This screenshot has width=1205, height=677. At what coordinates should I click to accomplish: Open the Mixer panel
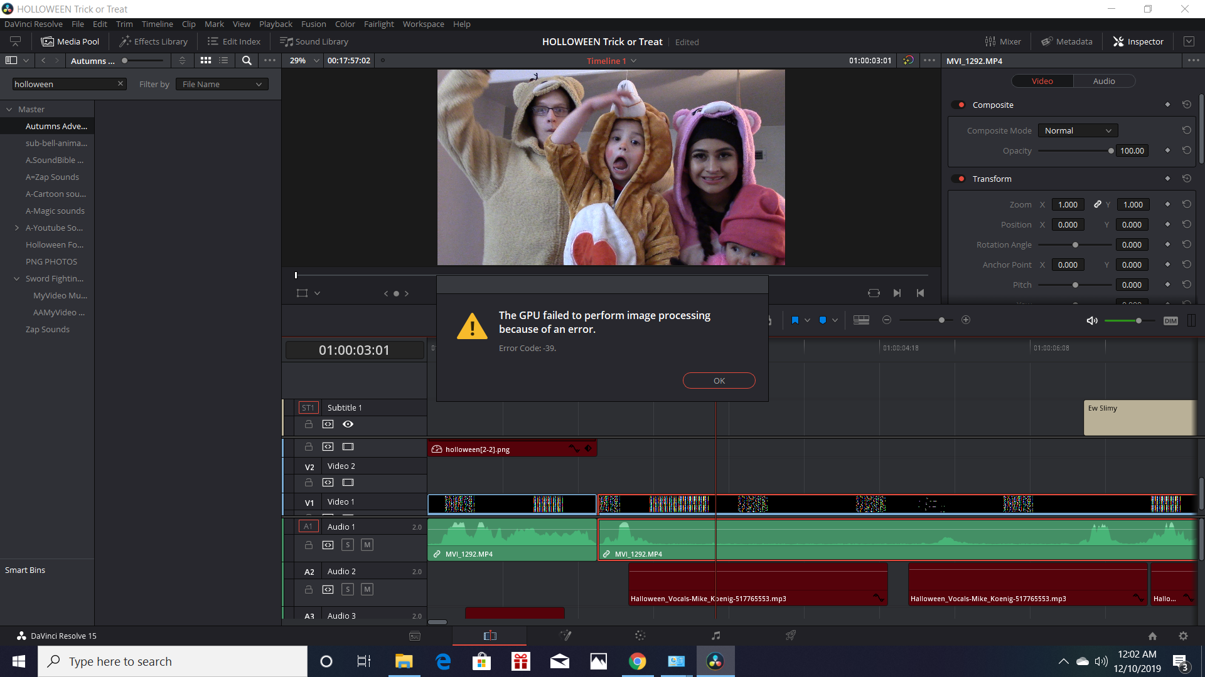click(x=1003, y=41)
